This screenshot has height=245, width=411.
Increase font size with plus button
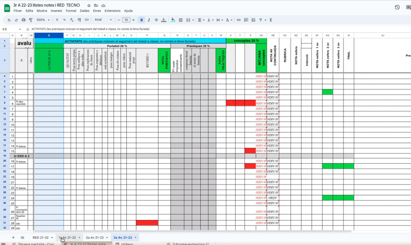coord(134,20)
